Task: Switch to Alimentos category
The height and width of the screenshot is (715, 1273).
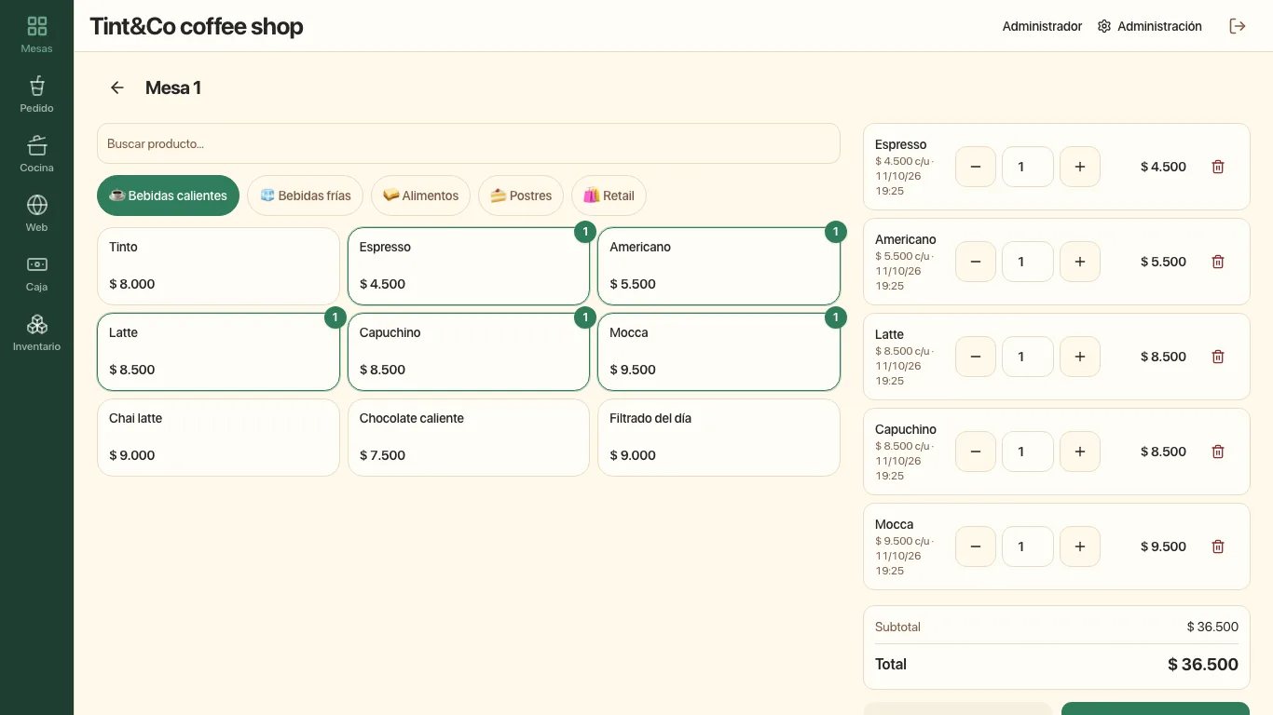Action: point(420,196)
